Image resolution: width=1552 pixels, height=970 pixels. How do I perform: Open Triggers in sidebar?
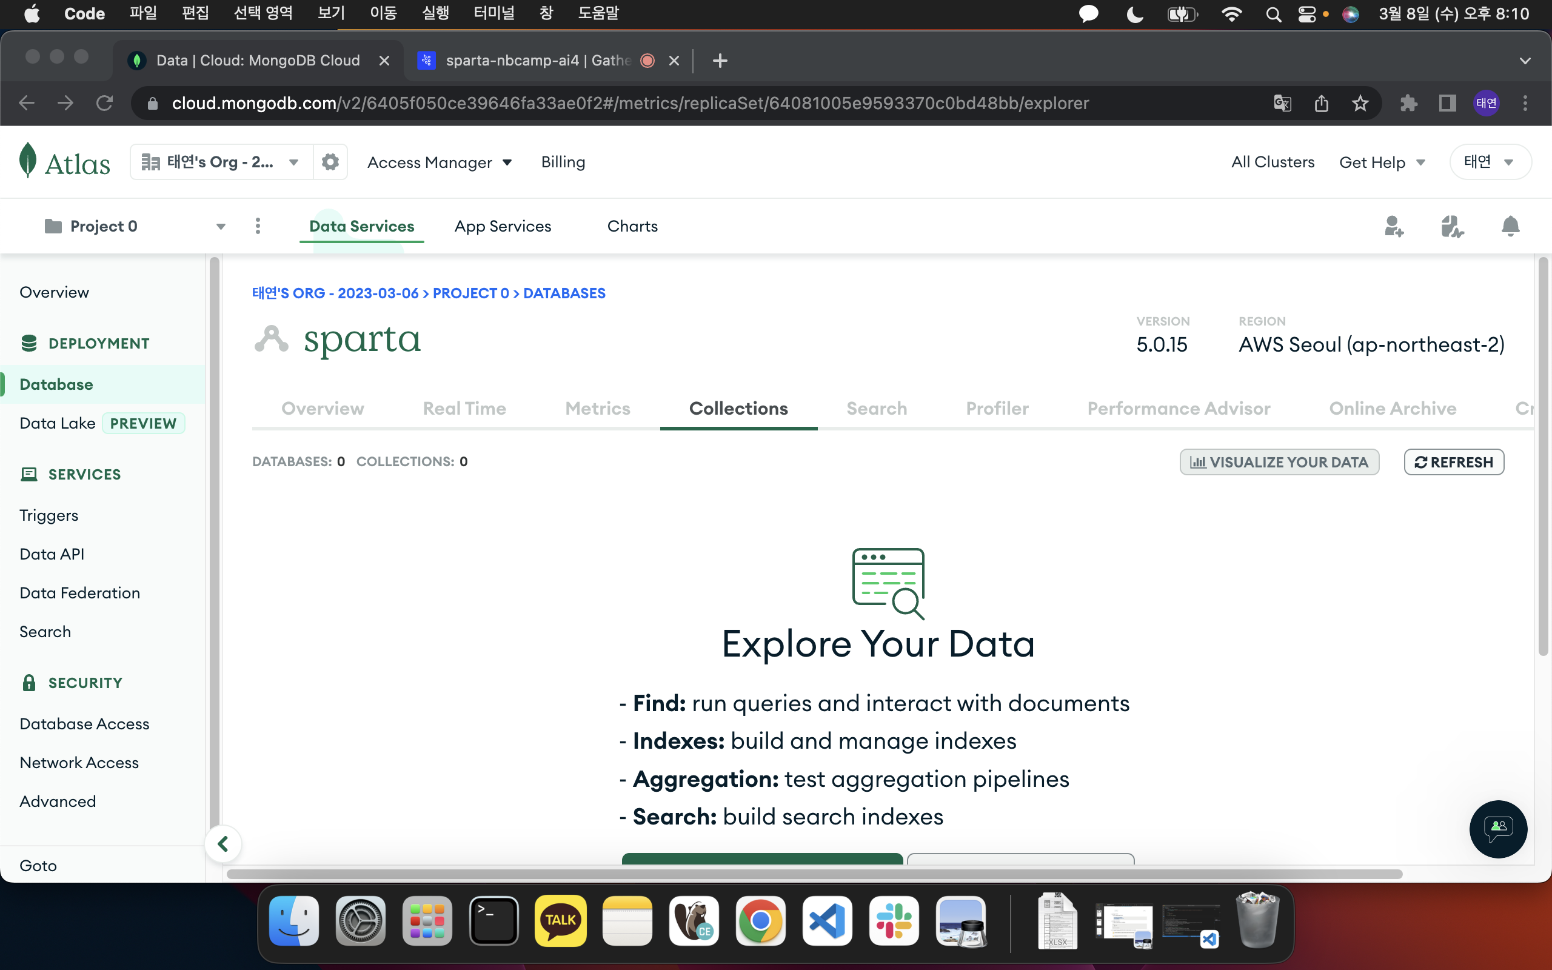48,515
